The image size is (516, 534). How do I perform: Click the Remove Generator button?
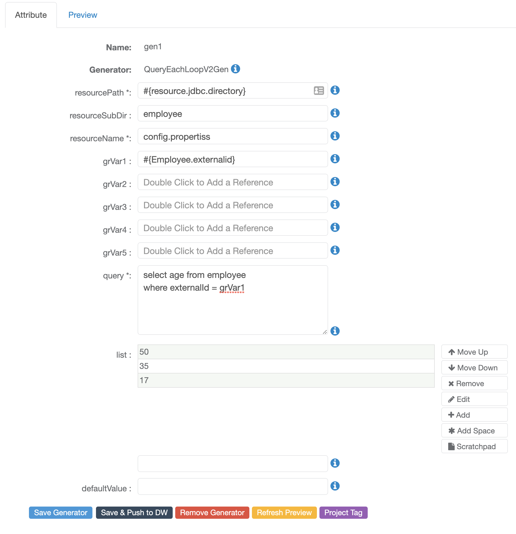coord(212,512)
